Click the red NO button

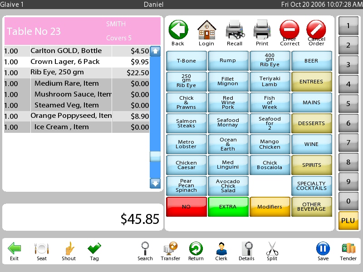coord(186,207)
